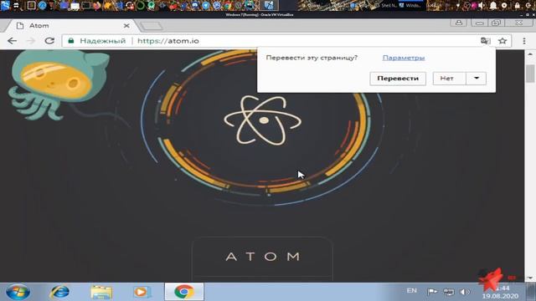Click the Show desktop strip by the clock
Viewport: 536px width, 301px height.
pos(531,292)
